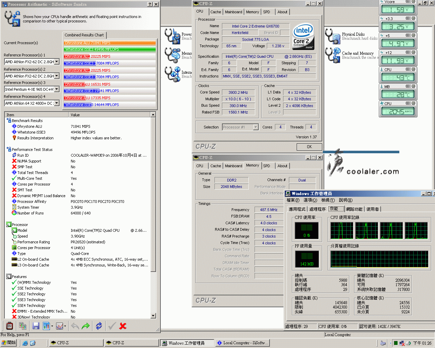Open Reference Processor 4 Athlon 64 X2 dropdown

[57, 103]
